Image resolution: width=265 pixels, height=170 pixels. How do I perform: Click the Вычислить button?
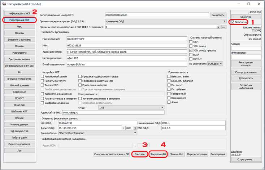(220, 15)
